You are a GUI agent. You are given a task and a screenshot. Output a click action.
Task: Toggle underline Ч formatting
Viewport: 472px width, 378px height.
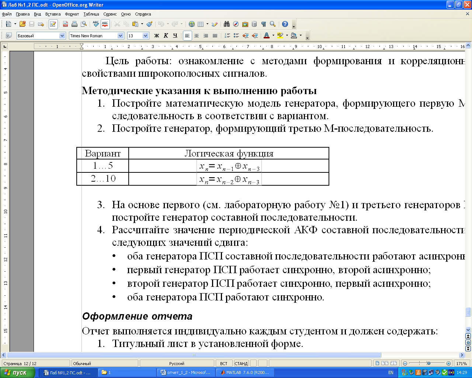[175, 35]
